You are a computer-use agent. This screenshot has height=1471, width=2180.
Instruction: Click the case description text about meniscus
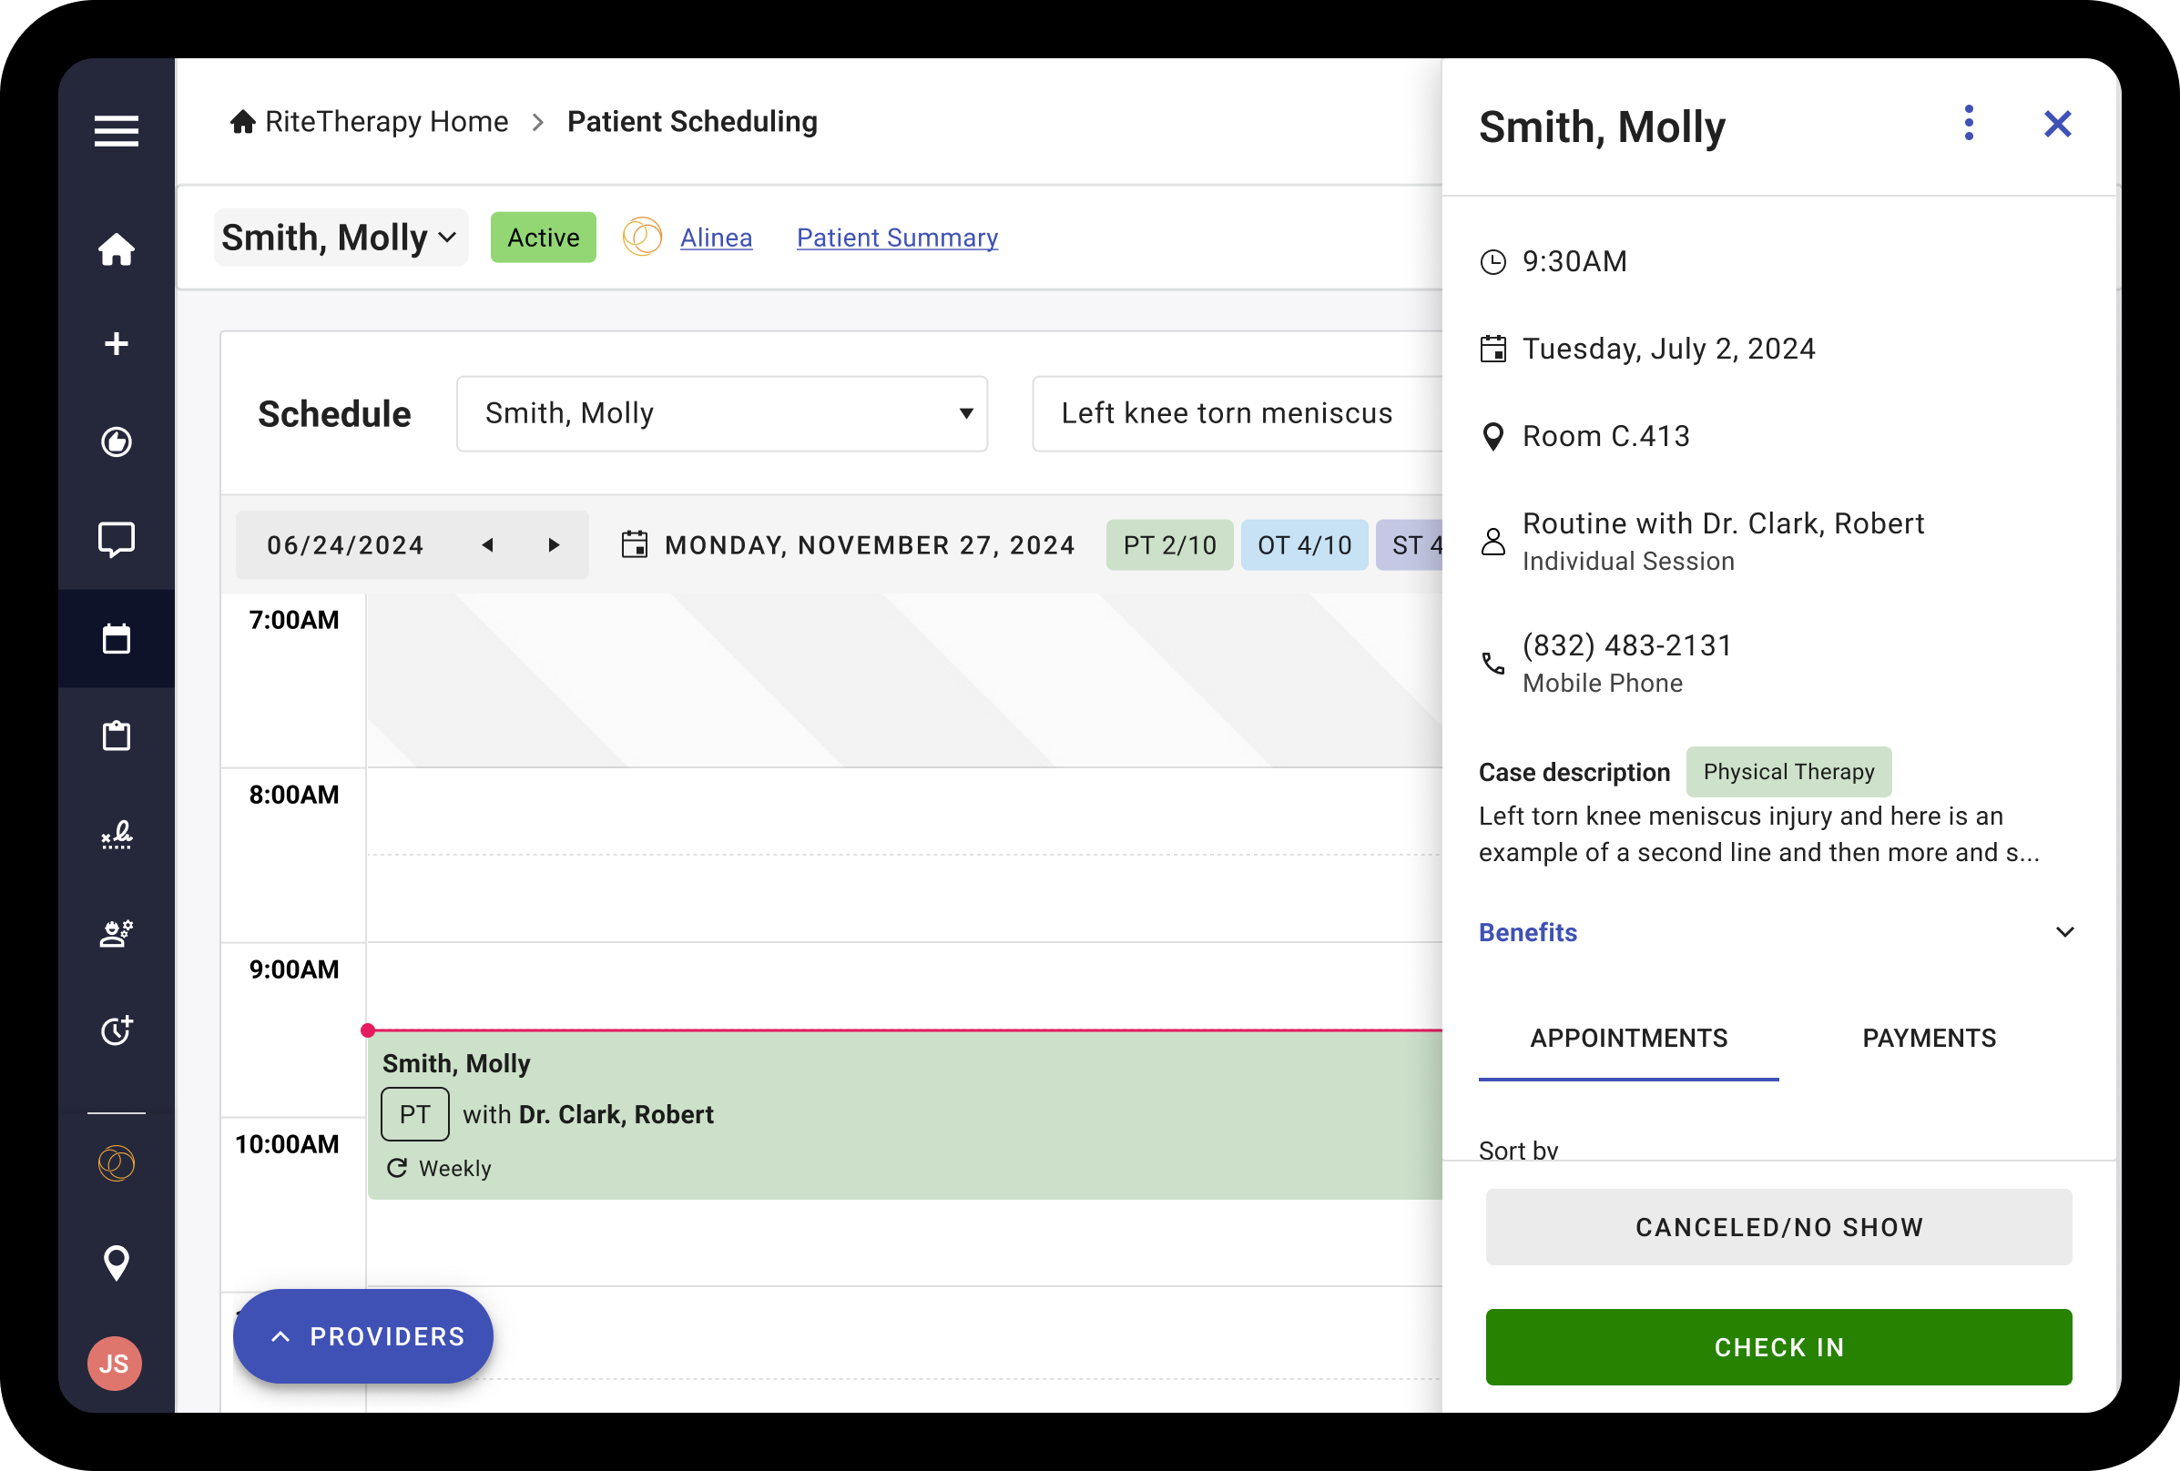click(x=1758, y=834)
